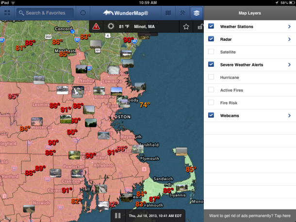Tap the 84° station near Worcester
The width and height of the screenshot is (296, 222).
click(x=25, y=128)
